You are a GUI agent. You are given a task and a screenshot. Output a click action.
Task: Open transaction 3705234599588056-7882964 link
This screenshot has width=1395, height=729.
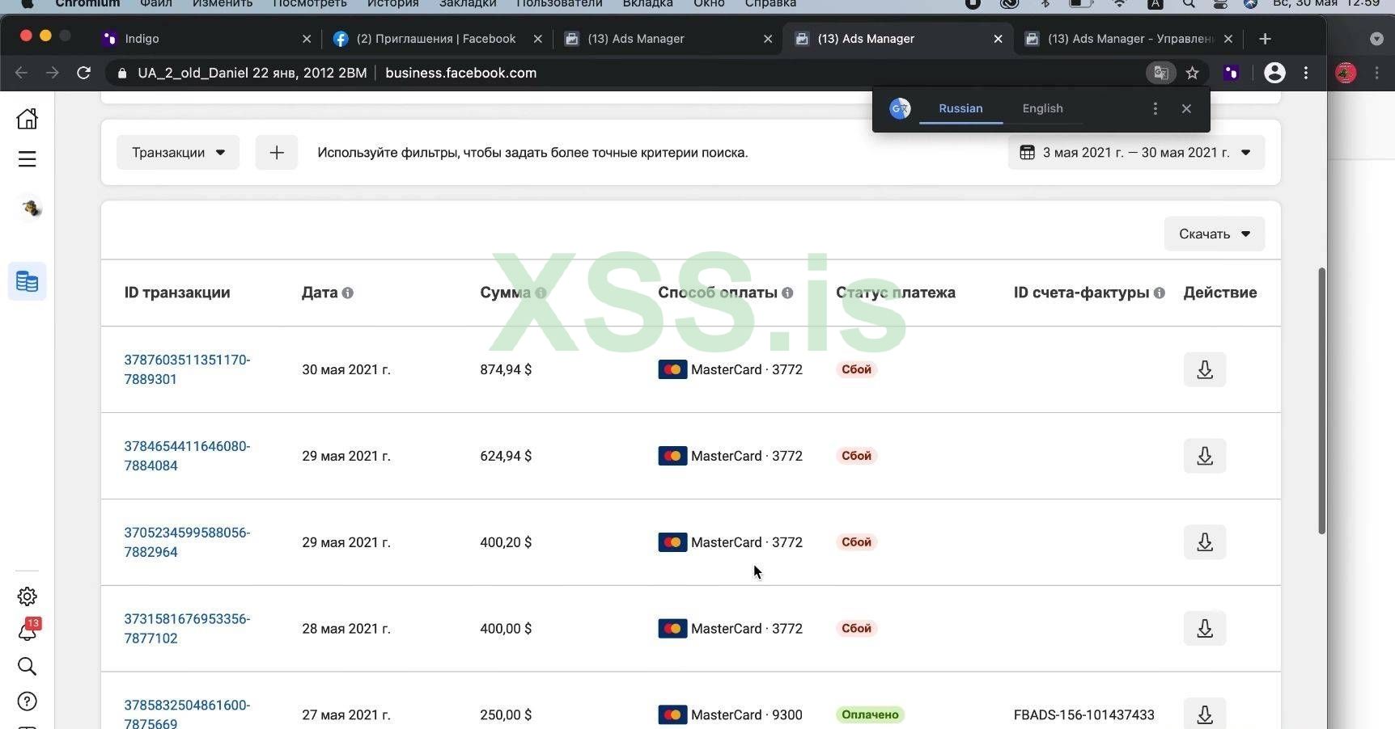(187, 542)
